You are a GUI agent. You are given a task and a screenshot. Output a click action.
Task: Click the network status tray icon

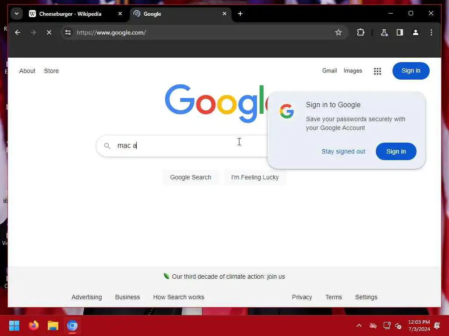click(x=387, y=325)
